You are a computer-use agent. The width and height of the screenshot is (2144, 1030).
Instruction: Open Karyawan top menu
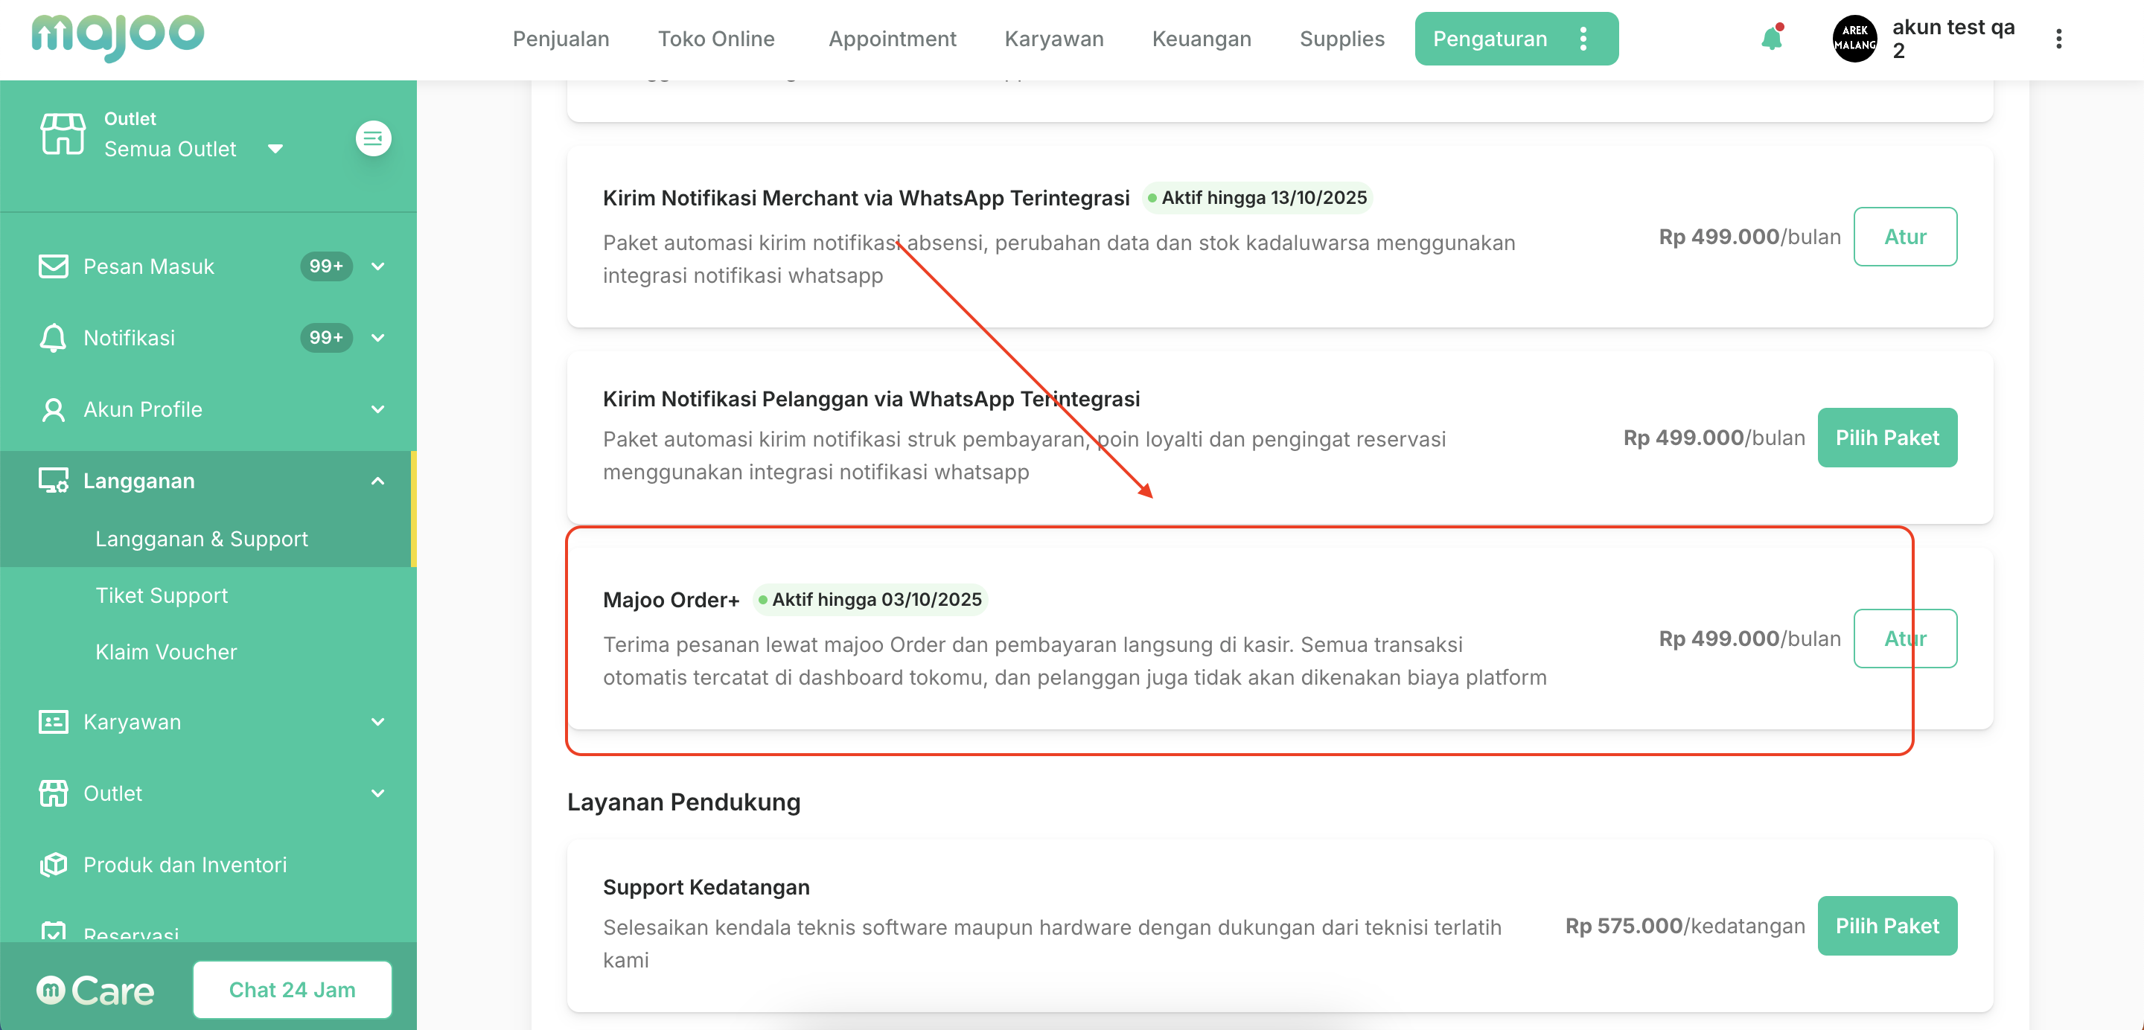pos(1053,39)
